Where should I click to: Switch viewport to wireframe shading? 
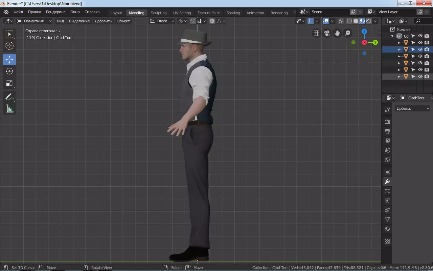point(349,21)
